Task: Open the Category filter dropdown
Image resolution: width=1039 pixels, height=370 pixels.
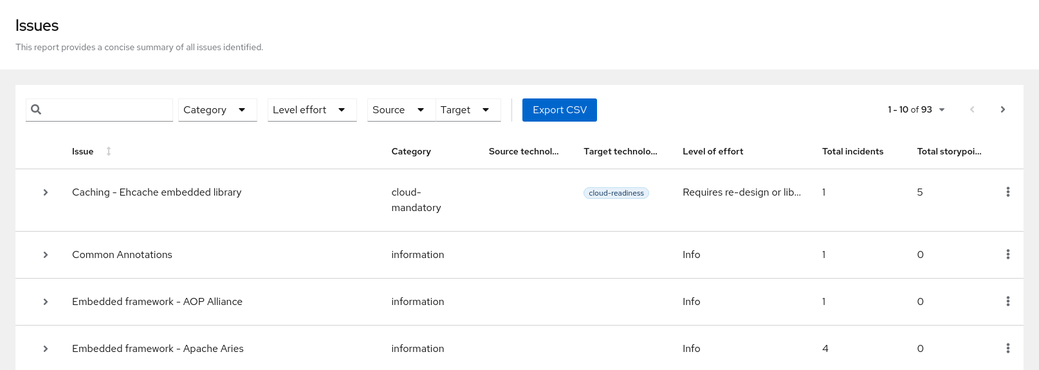Action: 217,110
